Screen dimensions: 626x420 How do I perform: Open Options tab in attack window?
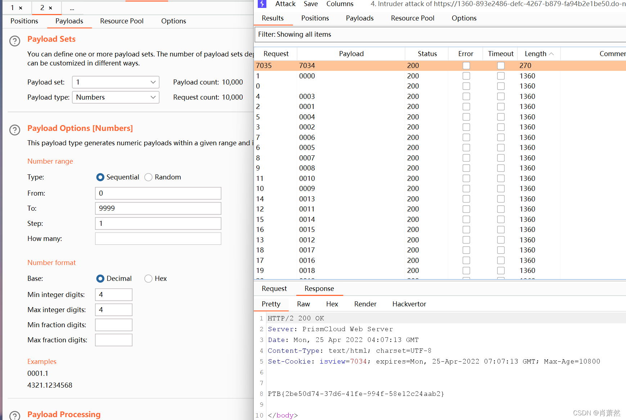coord(464,18)
